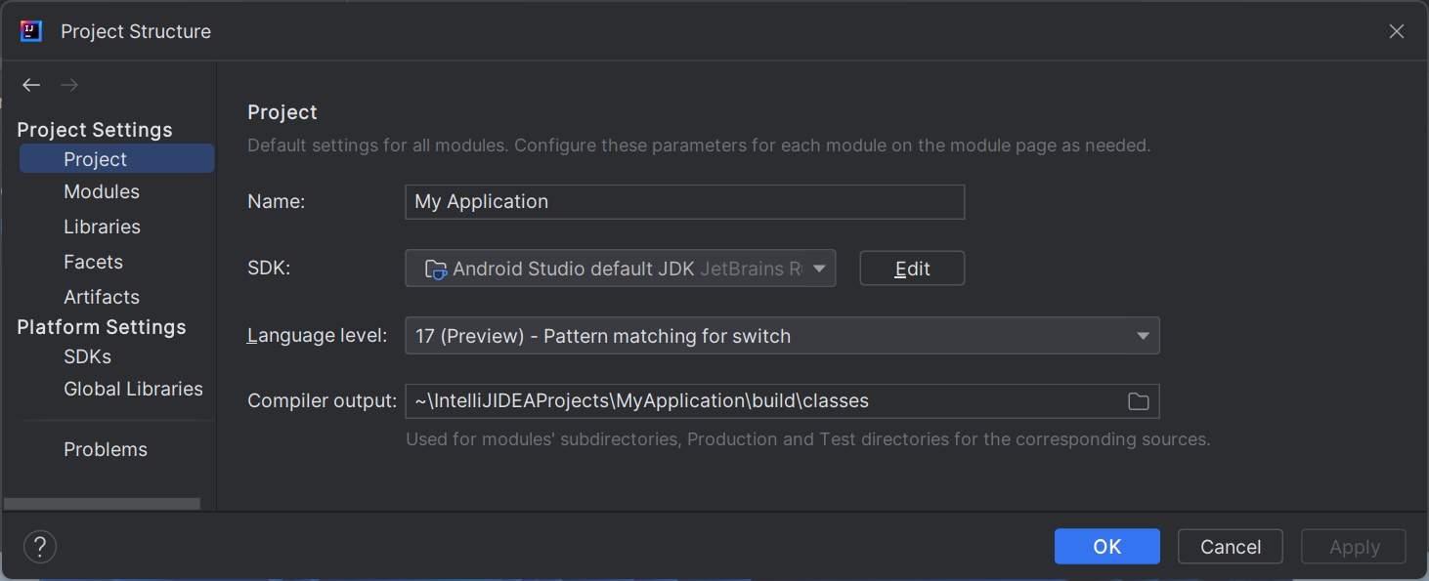Click the 'Name:' label
Screen dimensions: 1429x581
coord(277,201)
